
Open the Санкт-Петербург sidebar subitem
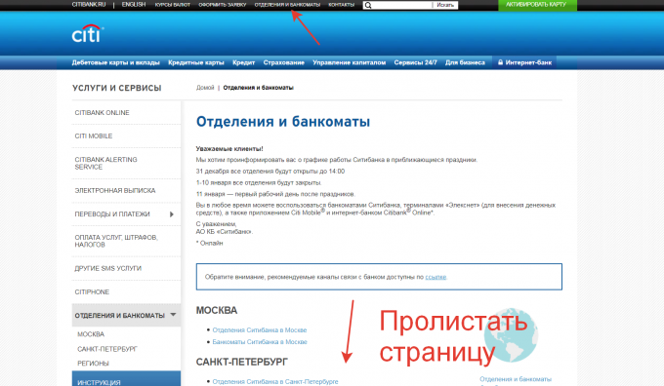107,349
